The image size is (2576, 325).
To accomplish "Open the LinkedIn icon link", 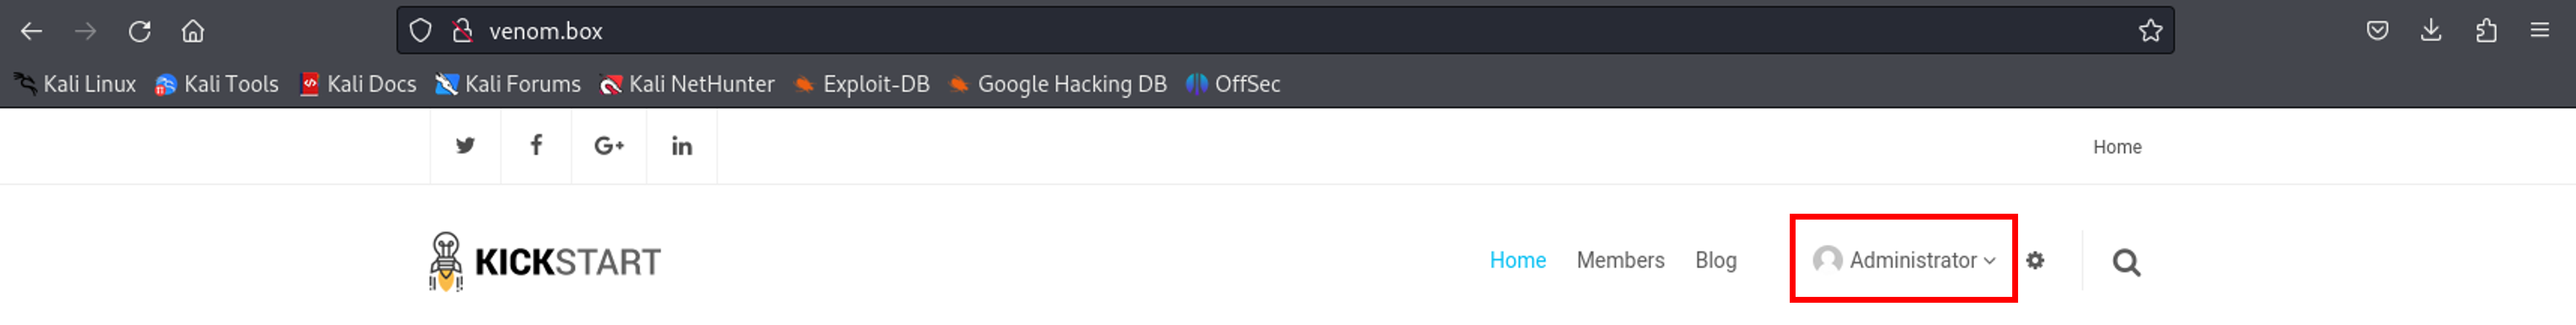I will (x=682, y=146).
